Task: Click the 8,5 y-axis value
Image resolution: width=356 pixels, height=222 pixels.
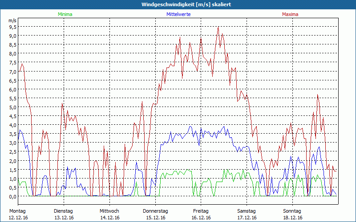Action: pyautogui.click(x=13, y=45)
